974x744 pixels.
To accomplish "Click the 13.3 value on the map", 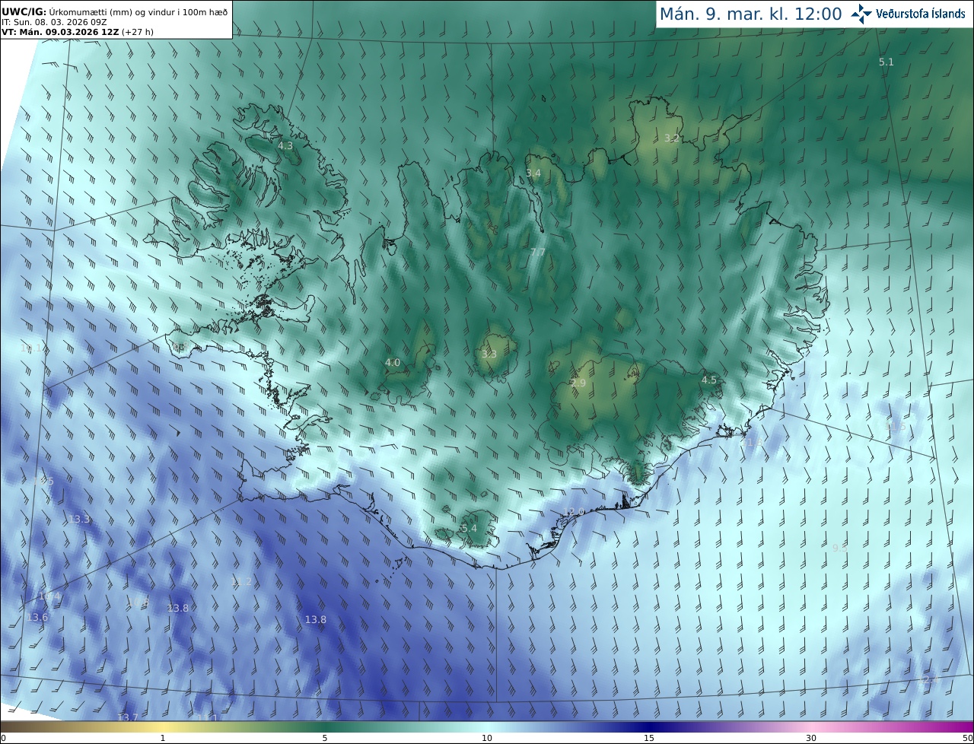I will [79, 520].
